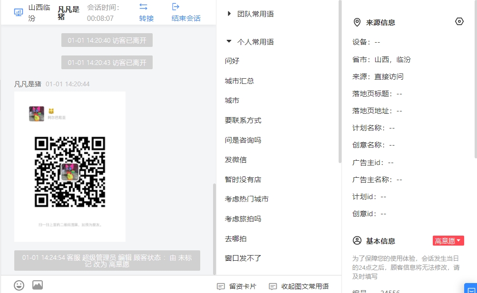This screenshot has height=293, width=477.
Task: Click the 会话时间 00:08:07 timer
Action: [x=103, y=13]
